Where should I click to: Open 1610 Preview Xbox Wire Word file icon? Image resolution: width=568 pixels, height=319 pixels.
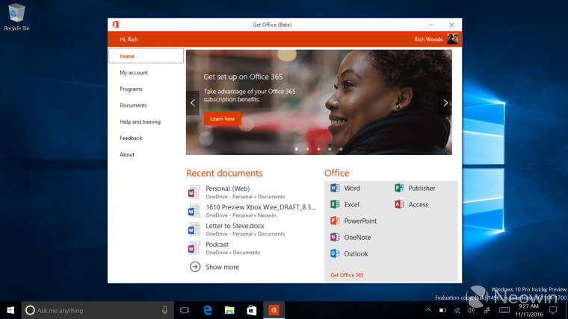tap(194, 211)
